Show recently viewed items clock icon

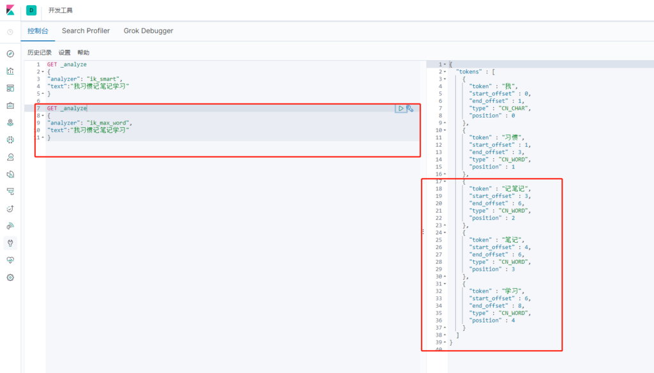pyautogui.click(x=10, y=32)
